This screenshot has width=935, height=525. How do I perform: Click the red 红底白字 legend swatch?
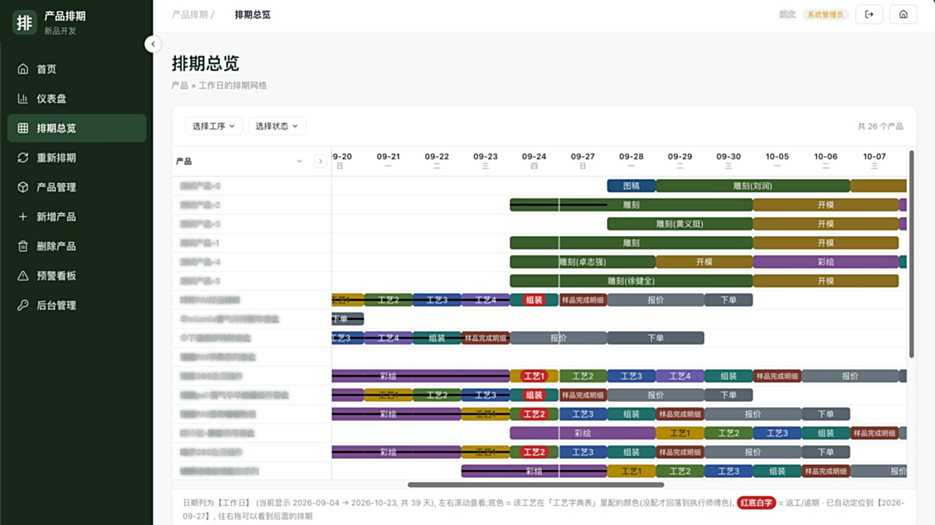tap(757, 503)
